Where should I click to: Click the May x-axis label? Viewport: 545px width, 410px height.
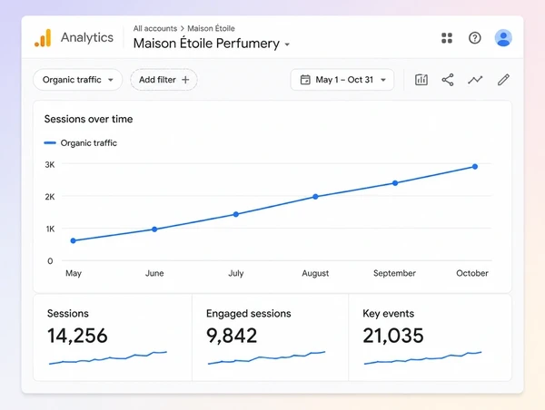[74, 273]
